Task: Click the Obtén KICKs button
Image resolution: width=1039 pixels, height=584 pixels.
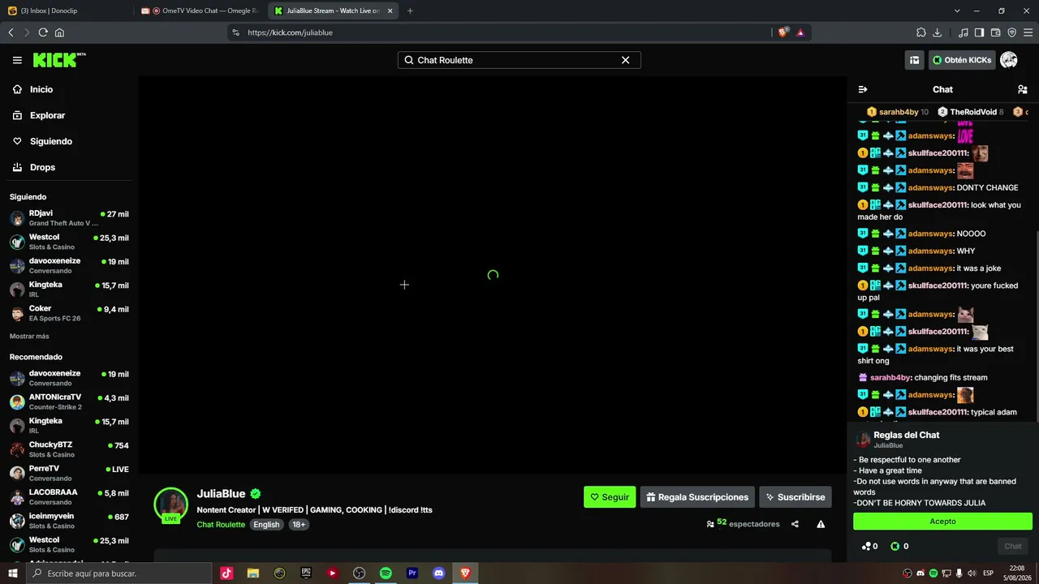Action: click(962, 60)
